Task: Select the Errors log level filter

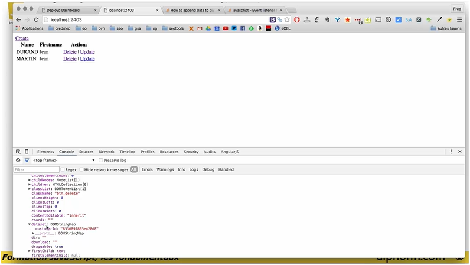Action: (147, 169)
